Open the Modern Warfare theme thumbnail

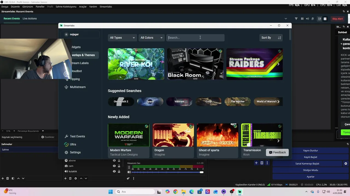[129, 135]
